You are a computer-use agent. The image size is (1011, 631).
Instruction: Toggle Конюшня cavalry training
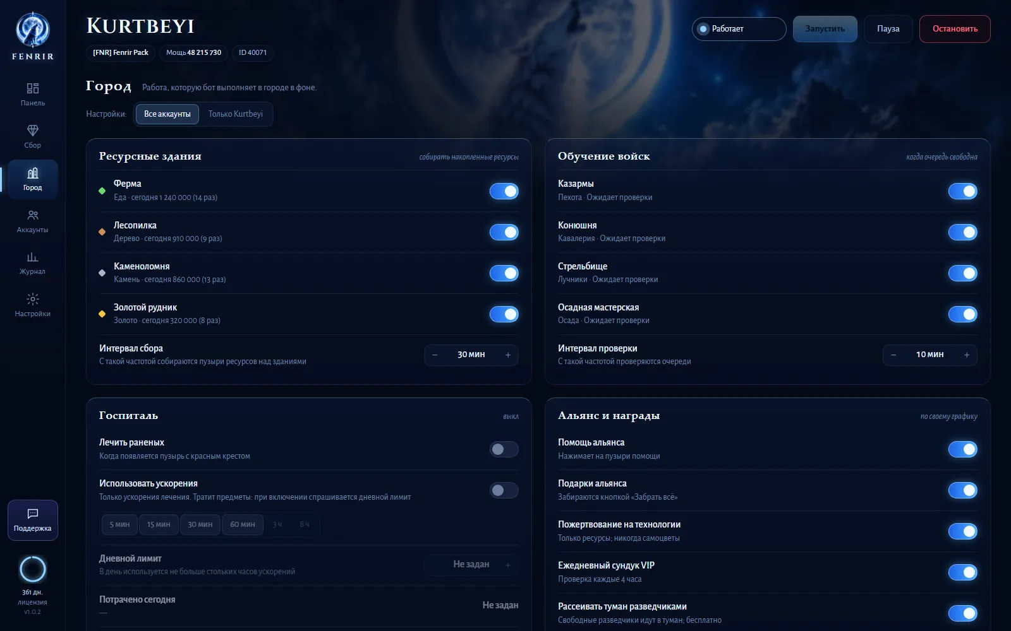pos(963,232)
